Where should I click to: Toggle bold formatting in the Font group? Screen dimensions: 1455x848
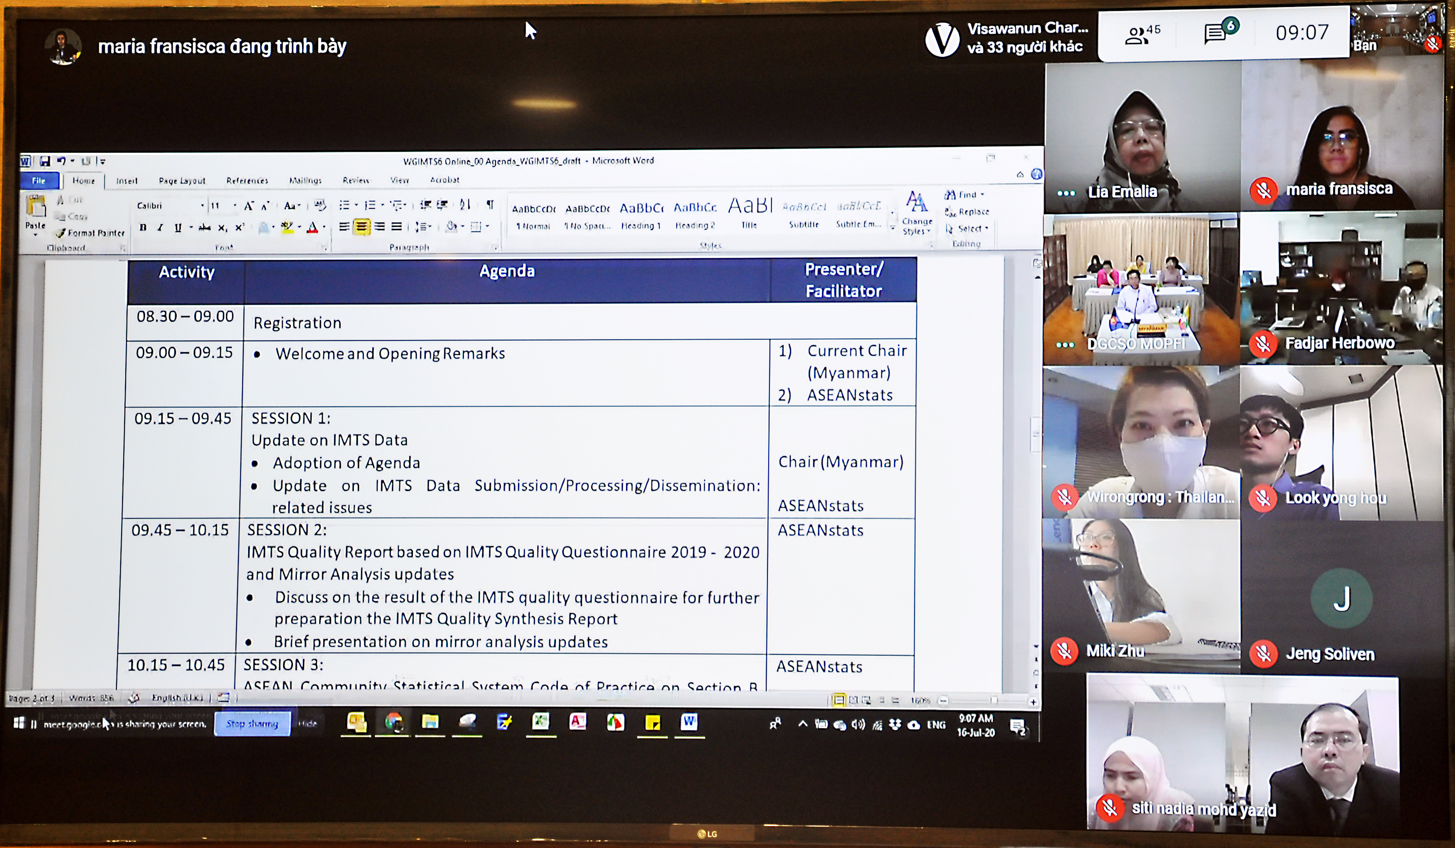143,227
